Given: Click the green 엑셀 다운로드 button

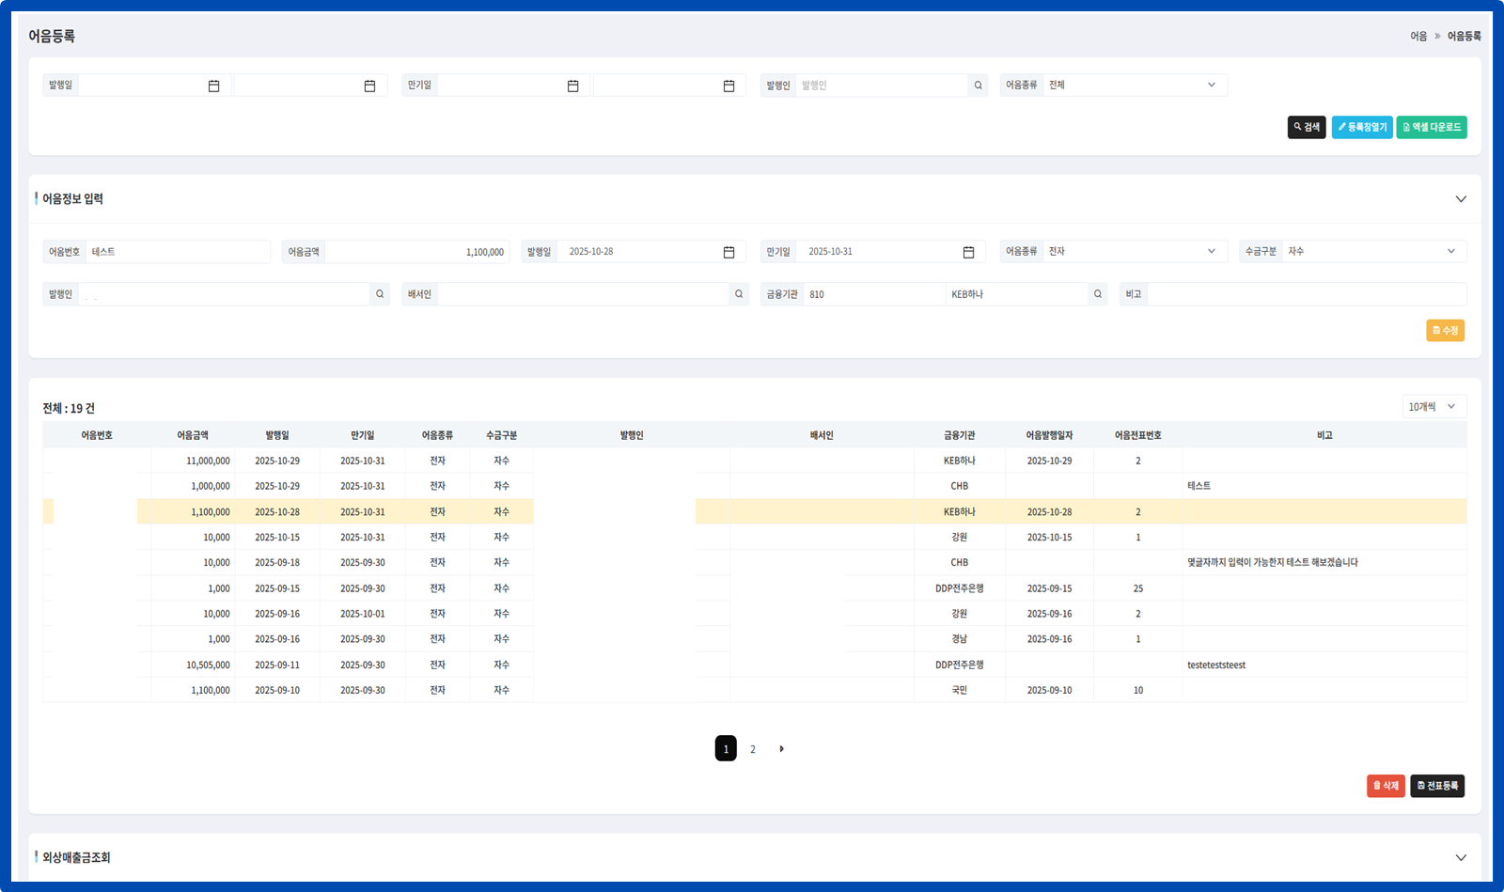Looking at the screenshot, I should click(x=1431, y=128).
